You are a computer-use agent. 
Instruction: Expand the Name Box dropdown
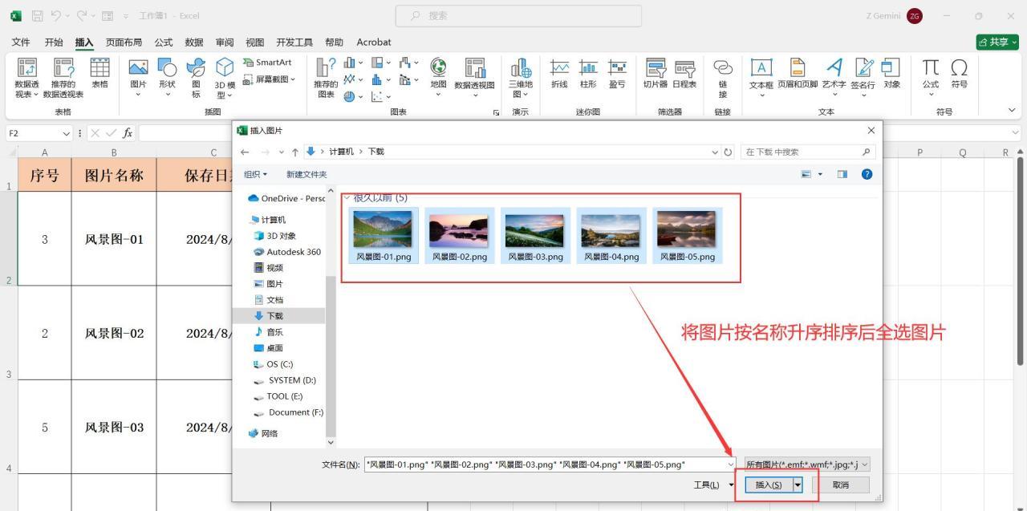[x=66, y=133]
